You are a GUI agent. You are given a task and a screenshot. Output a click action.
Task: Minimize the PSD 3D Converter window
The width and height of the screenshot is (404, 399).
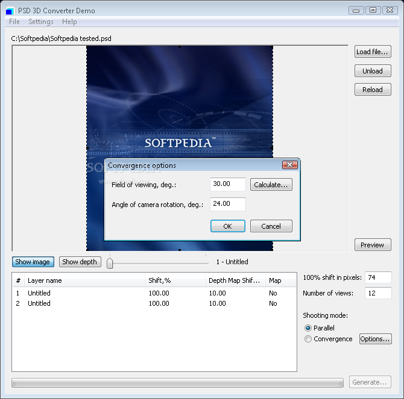(x=356, y=10)
